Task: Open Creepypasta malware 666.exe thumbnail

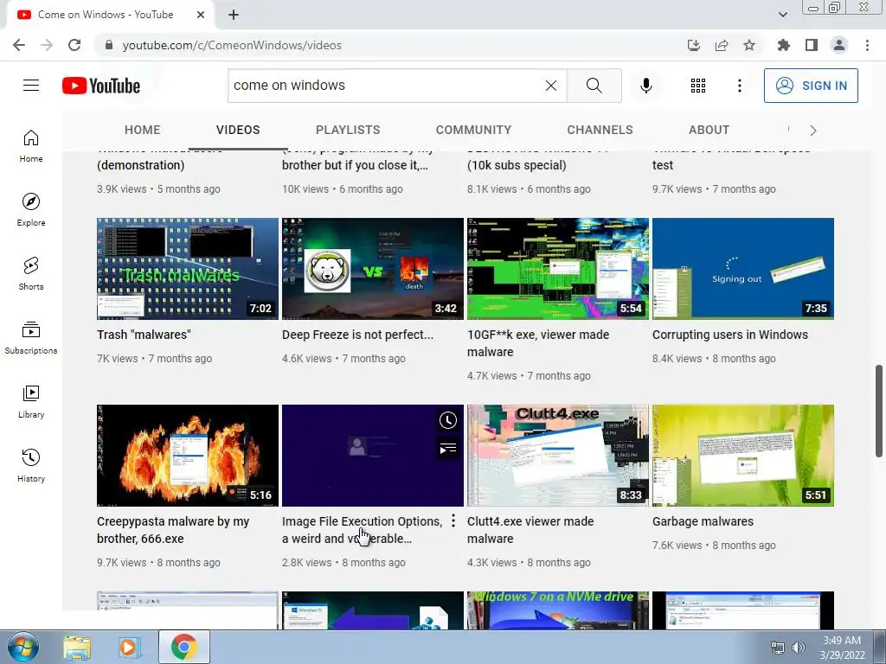Action: pyautogui.click(x=188, y=455)
